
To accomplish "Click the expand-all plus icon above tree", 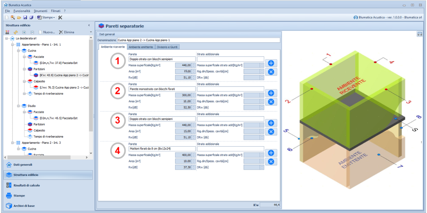I will (24, 32).
